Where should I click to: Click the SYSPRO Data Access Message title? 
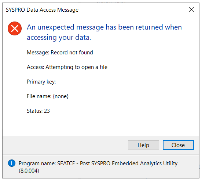[x=42, y=10]
